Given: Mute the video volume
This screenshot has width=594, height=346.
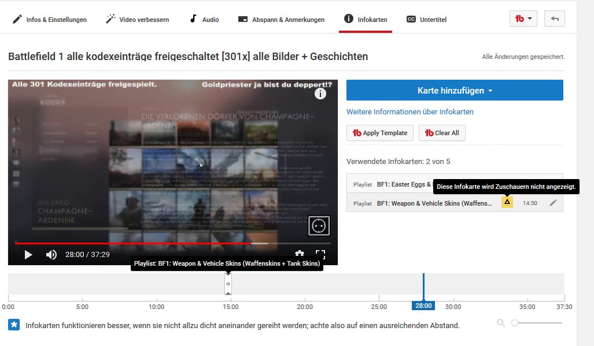Looking at the screenshot, I should (x=51, y=255).
